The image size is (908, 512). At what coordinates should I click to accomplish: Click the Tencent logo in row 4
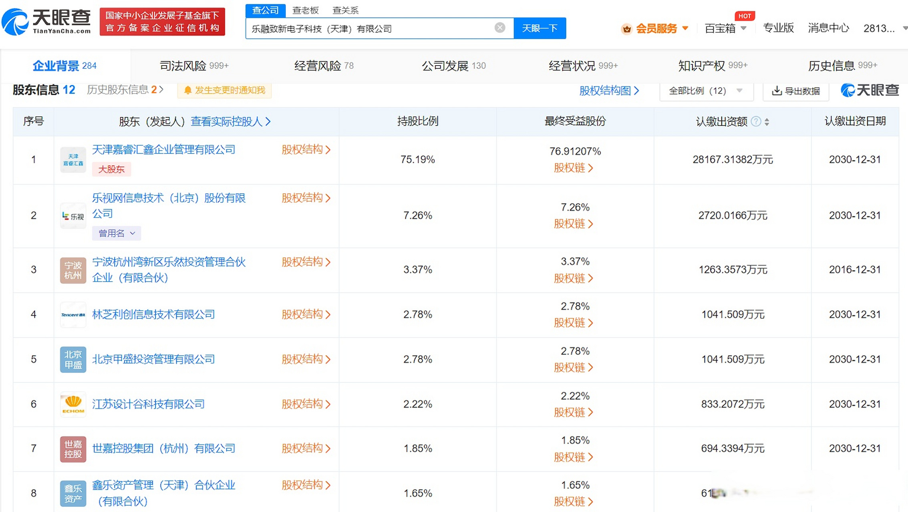tap(73, 315)
